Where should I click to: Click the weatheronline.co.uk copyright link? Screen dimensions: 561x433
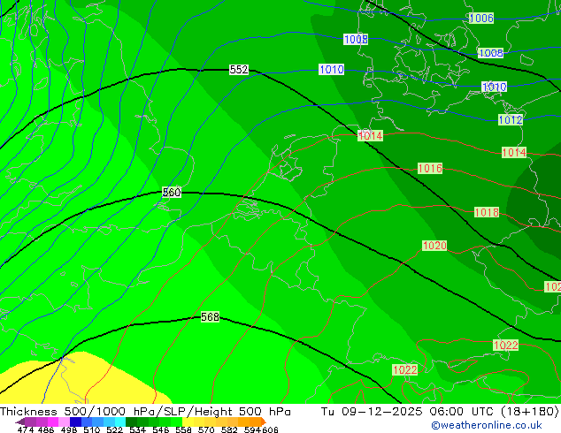pos(487,425)
